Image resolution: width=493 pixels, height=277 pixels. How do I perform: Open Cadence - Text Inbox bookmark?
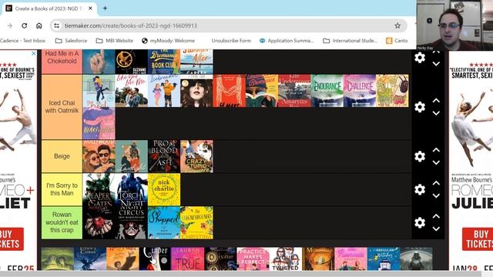coord(22,41)
